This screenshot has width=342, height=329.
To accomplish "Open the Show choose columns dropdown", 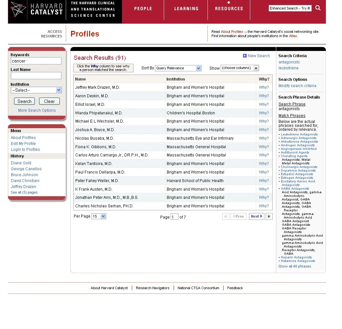I will [240, 68].
